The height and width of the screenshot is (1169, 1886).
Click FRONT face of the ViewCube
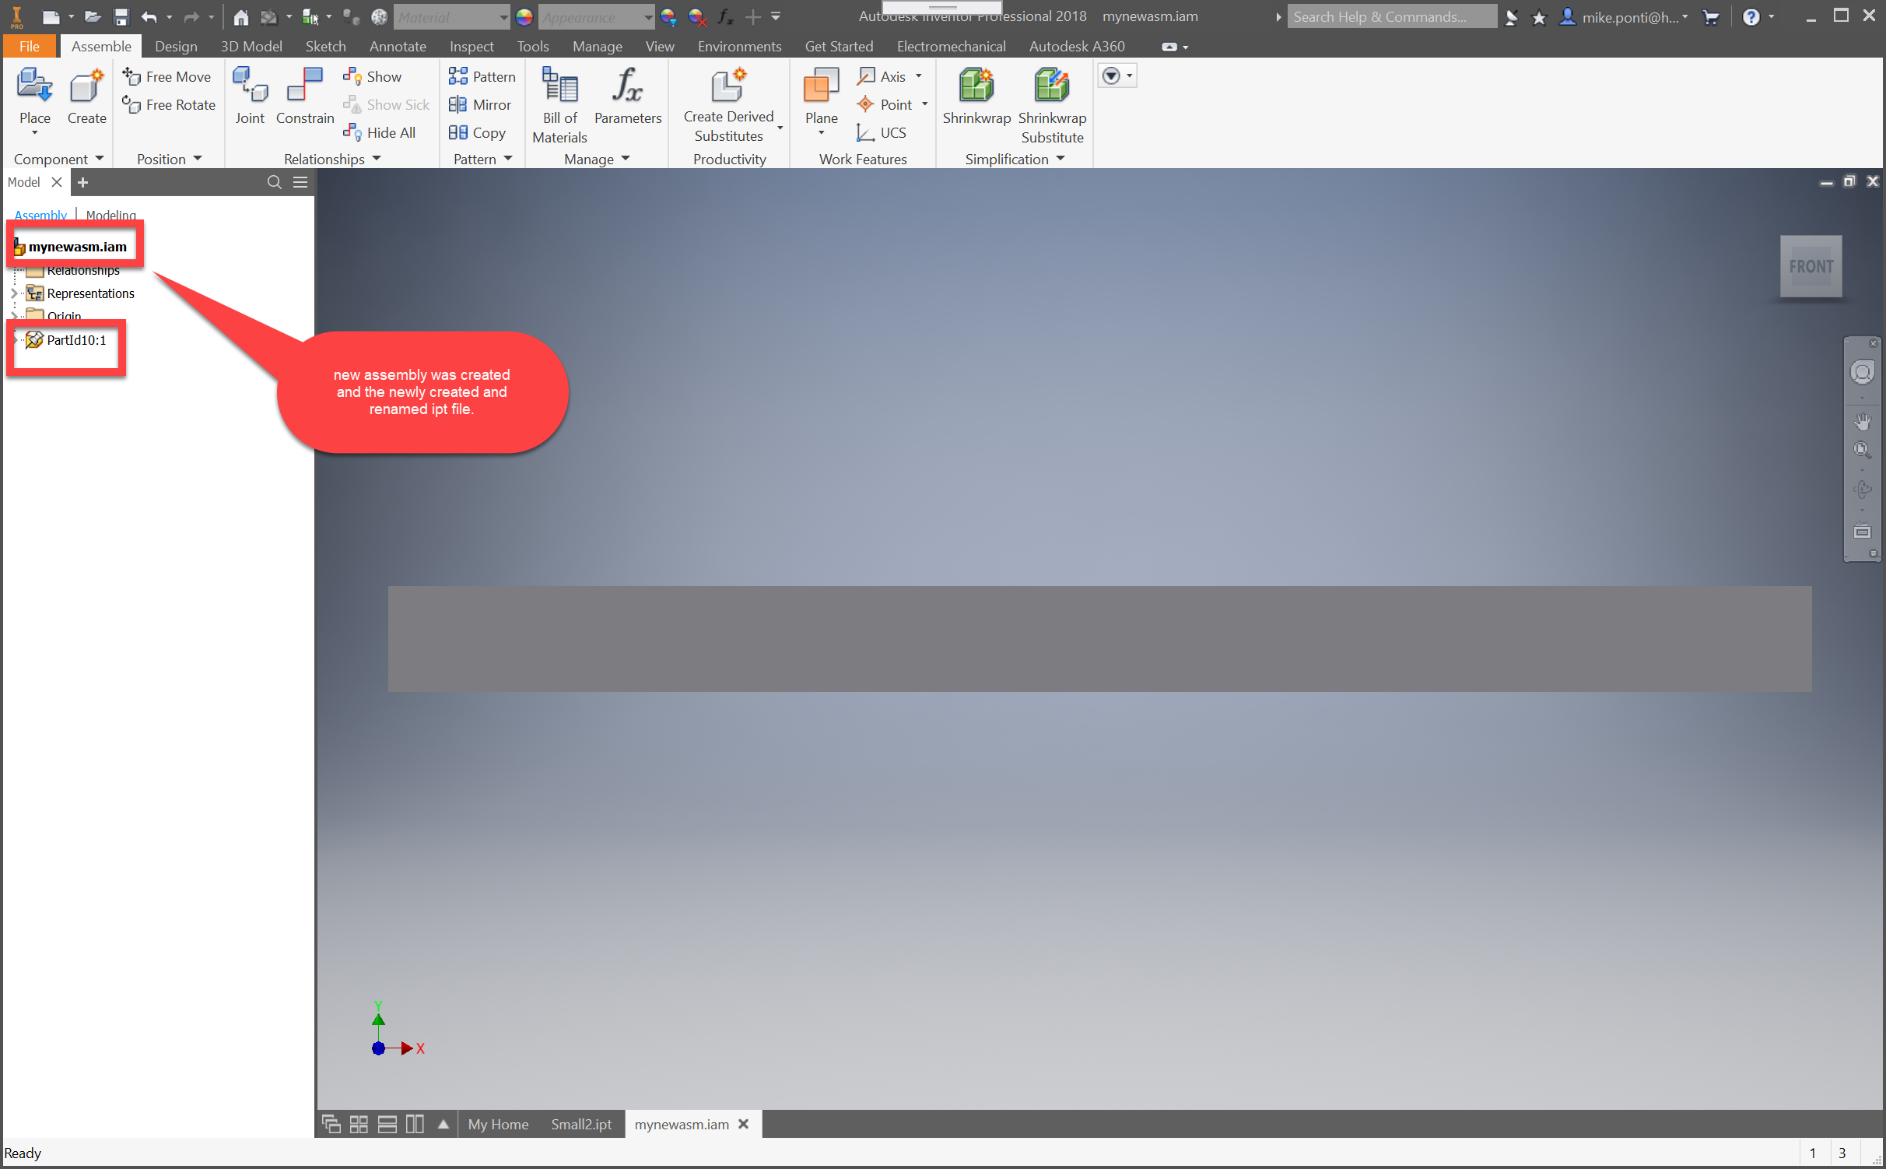1810,266
